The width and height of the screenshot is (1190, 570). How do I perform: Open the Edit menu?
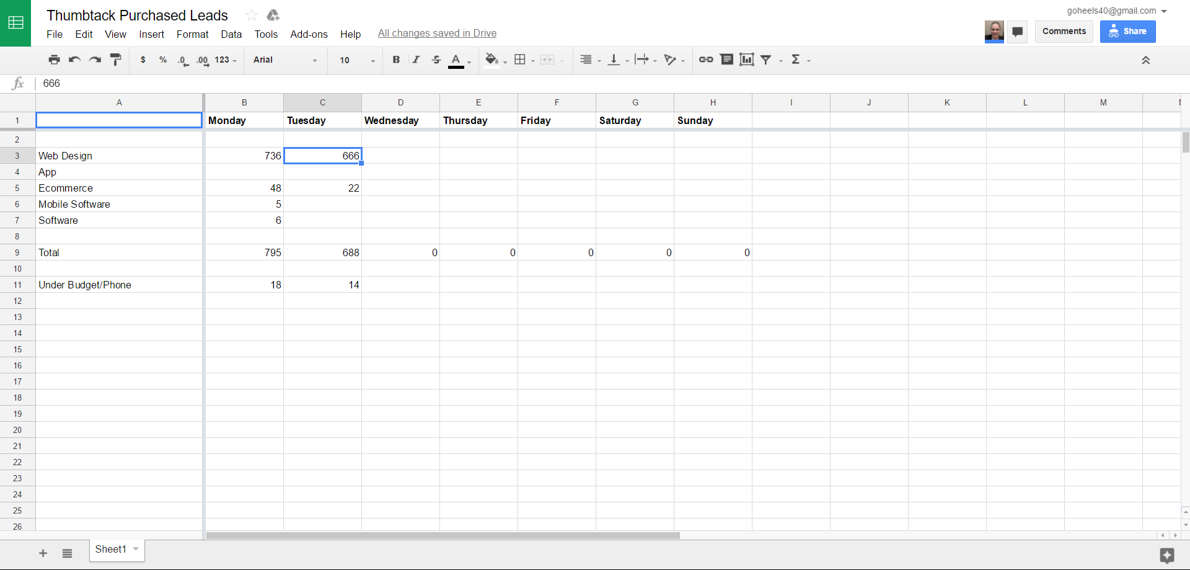[84, 34]
